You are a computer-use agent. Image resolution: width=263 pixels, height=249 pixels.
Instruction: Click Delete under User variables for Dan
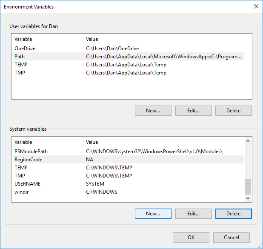point(233,111)
